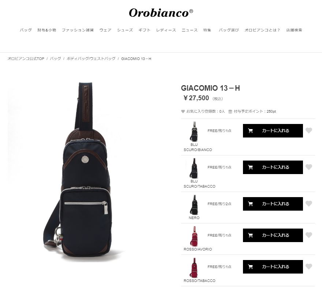The image size is (322, 290).
Task: Add ROSSO/AVORIO to cart
Action: [x=273, y=235]
